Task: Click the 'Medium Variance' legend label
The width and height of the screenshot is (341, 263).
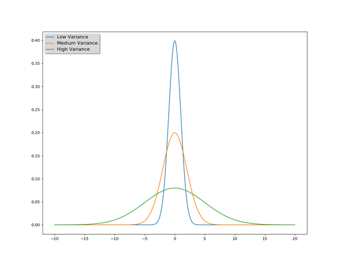Action: pyautogui.click(x=77, y=43)
